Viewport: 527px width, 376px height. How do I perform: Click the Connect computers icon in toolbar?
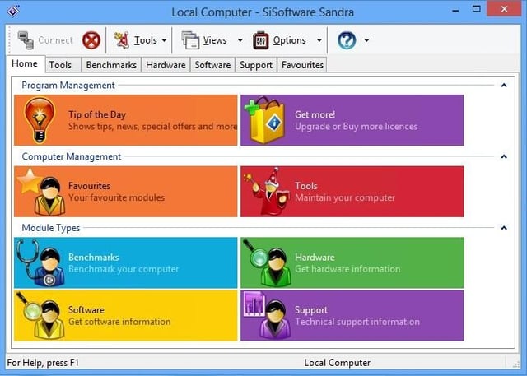pyautogui.click(x=26, y=40)
